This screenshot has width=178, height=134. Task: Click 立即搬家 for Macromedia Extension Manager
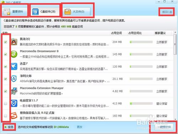pyautogui.click(x=162, y=91)
